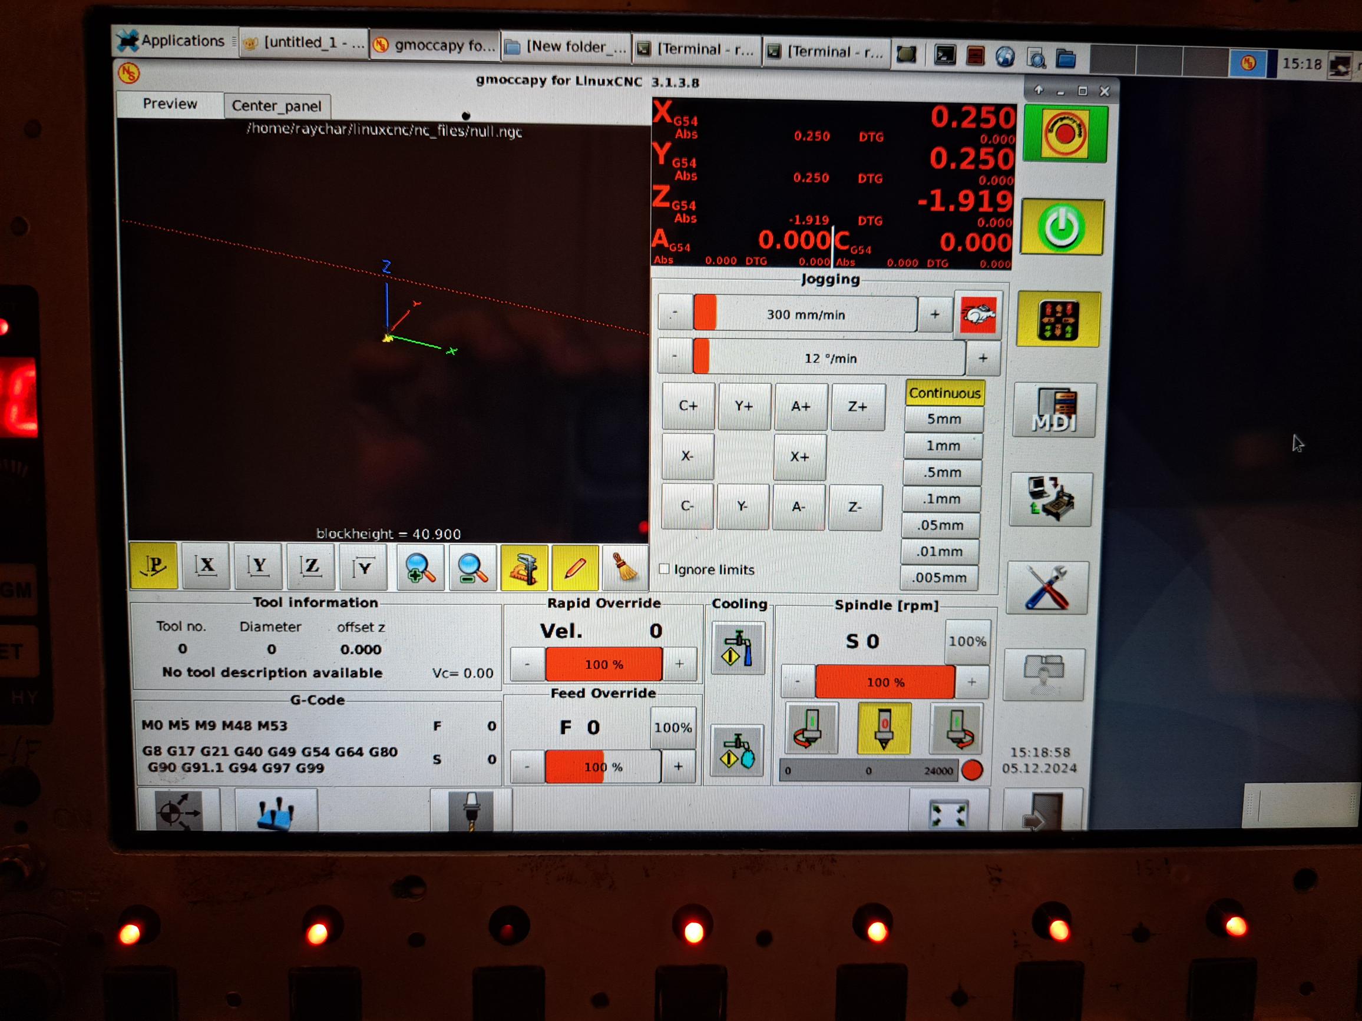Select Y view in preview toolbar

259,566
